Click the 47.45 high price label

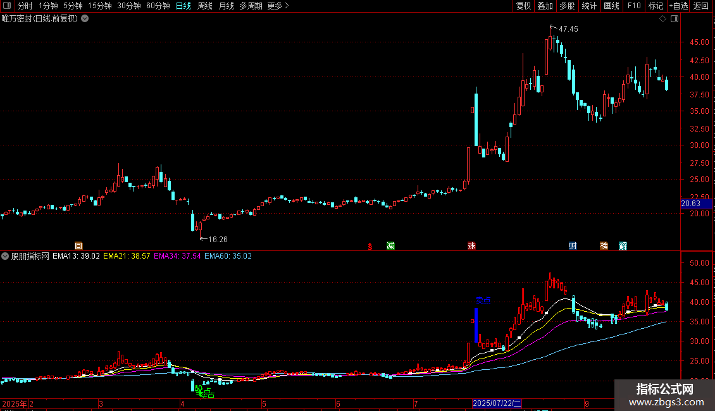pyautogui.click(x=568, y=29)
